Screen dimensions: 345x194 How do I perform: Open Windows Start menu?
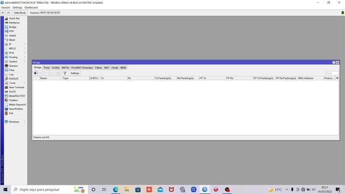click(5, 189)
